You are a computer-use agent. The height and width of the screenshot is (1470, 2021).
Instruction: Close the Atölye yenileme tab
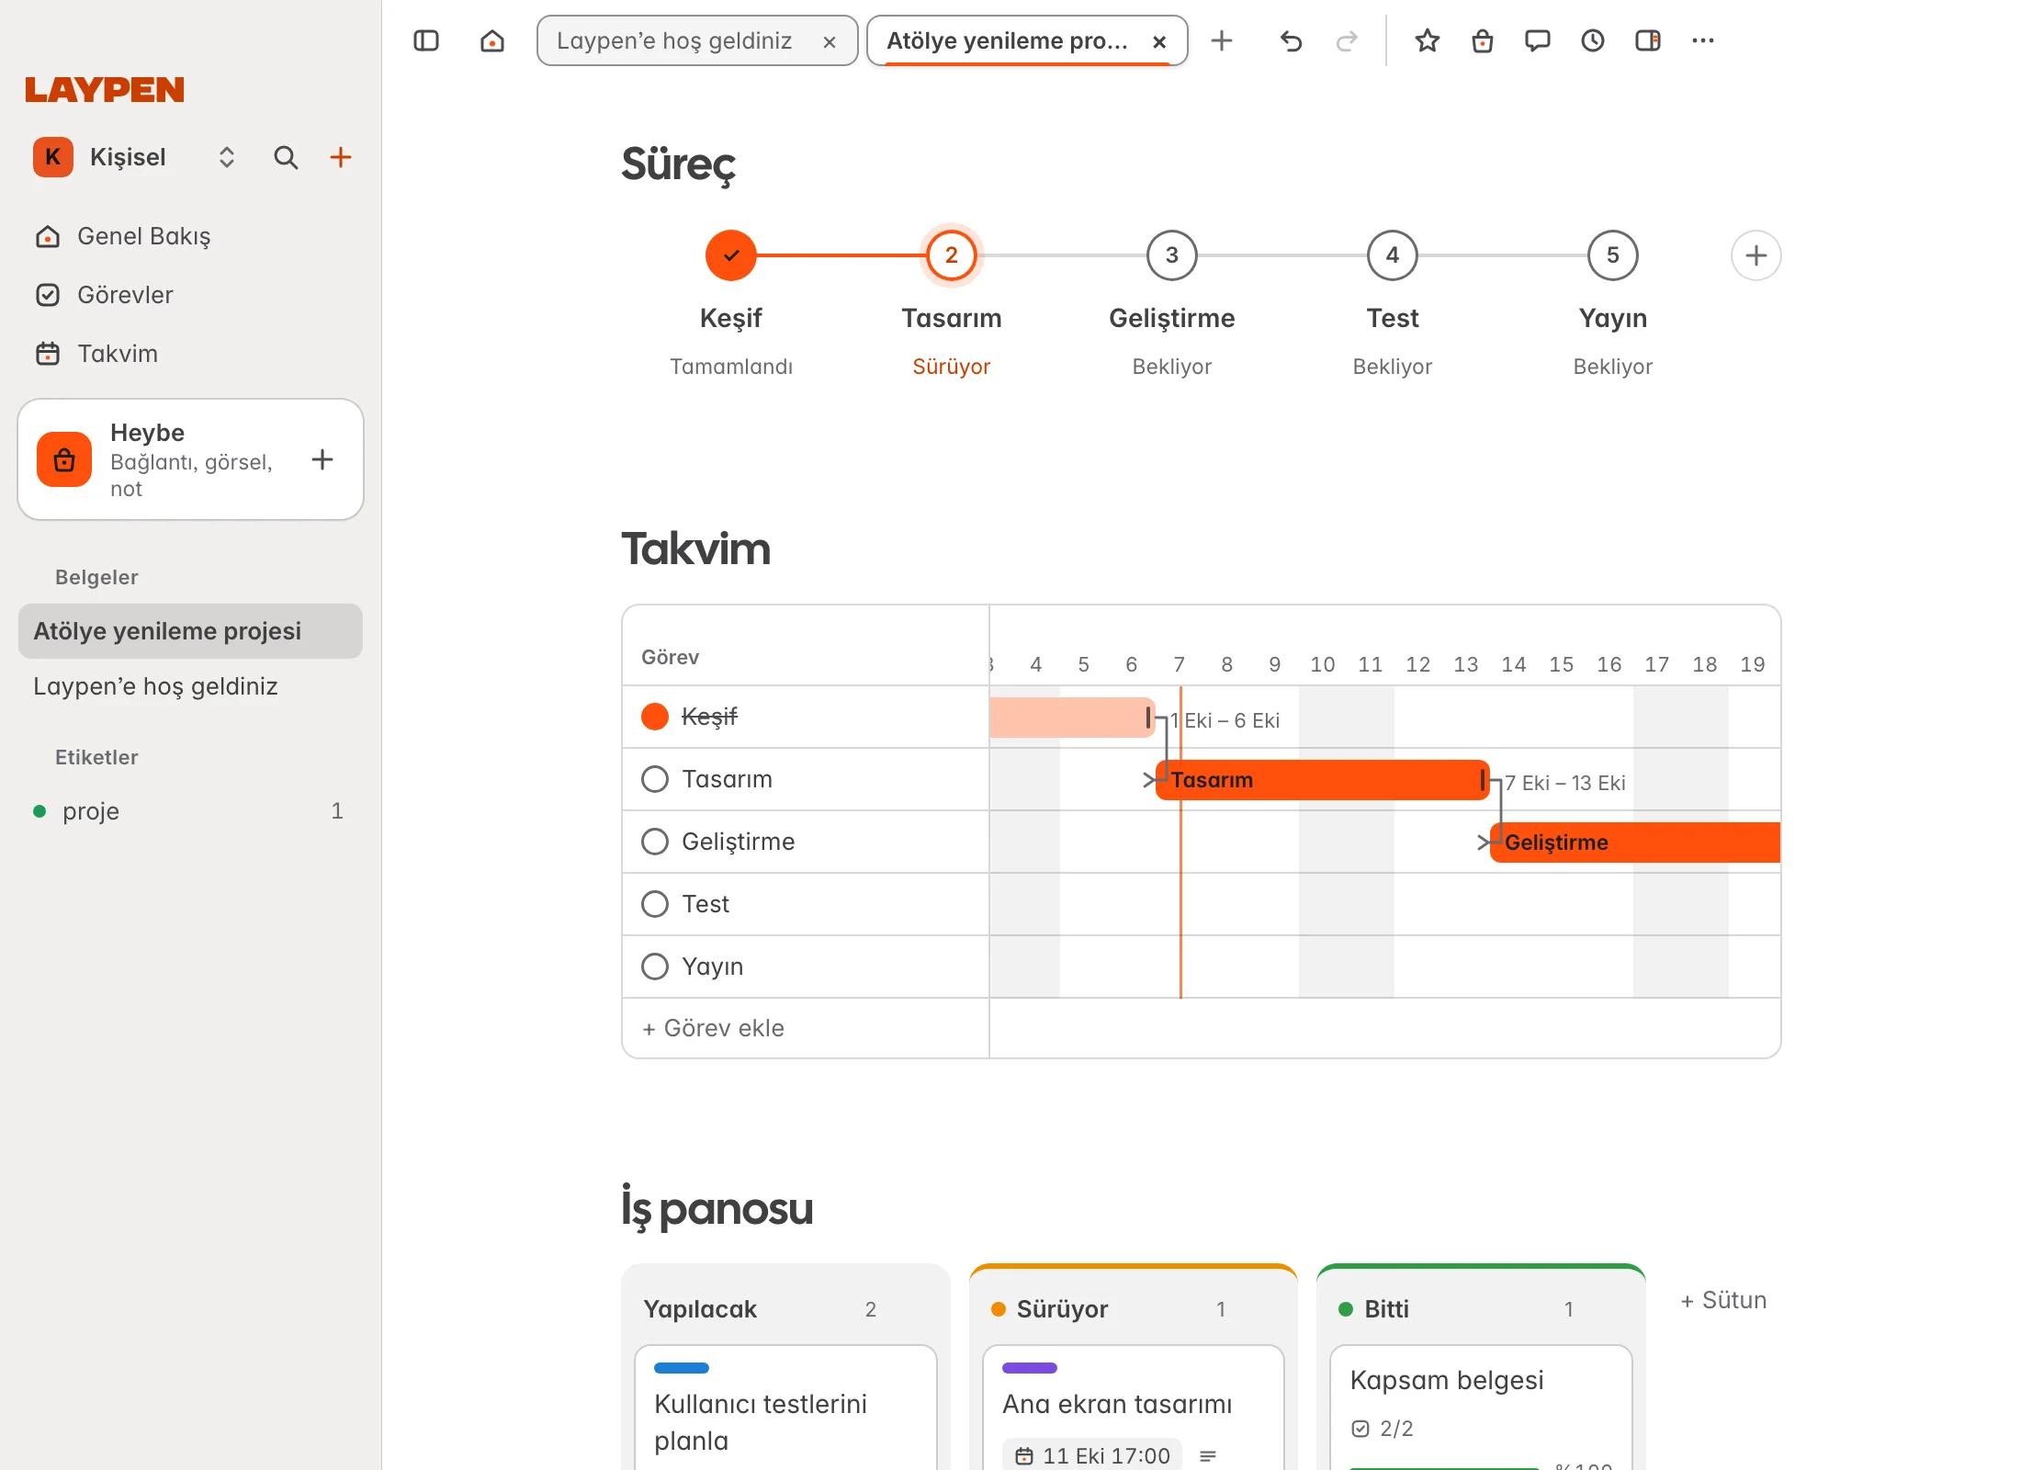(1159, 41)
